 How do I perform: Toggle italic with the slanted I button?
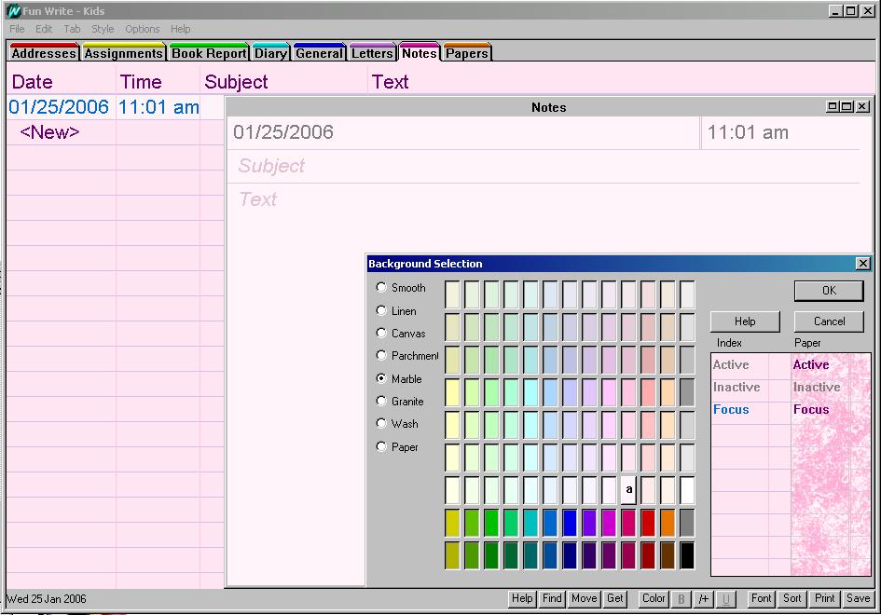(703, 599)
